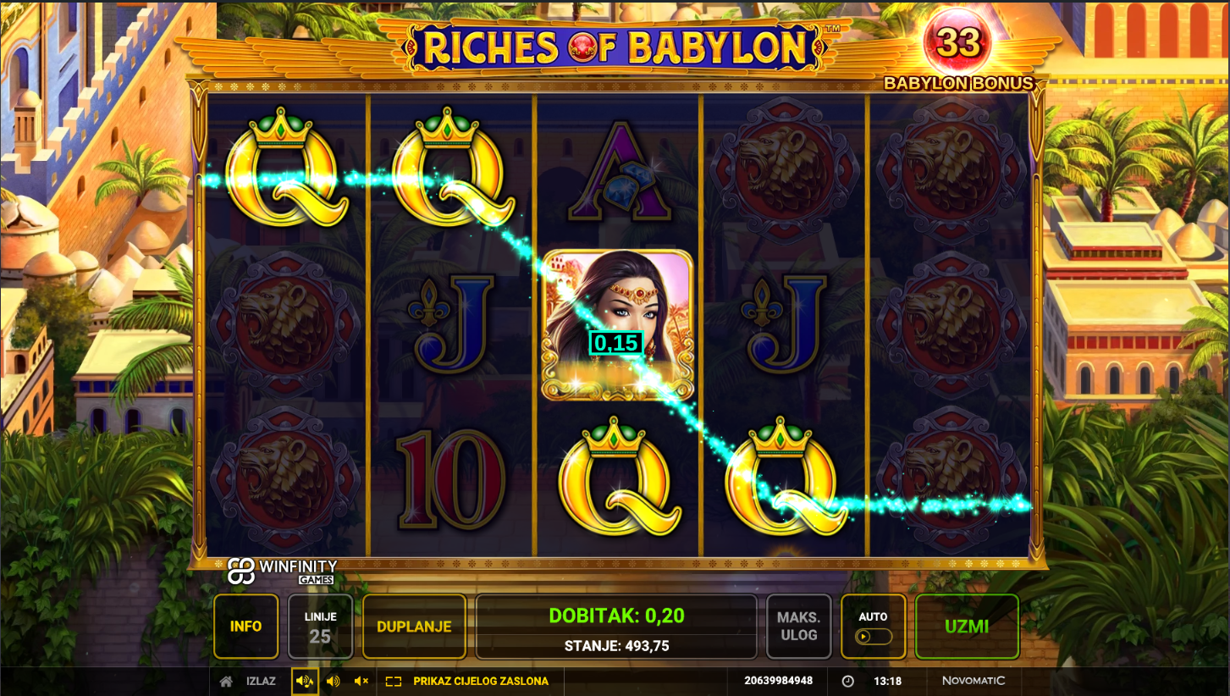The image size is (1230, 696).
Task: Select the sound with music icon
Action: pyautogui.click(x=305, y=681)
